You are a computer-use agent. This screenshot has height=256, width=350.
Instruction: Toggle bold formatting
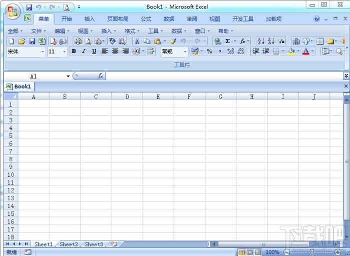click(x=74, y=52)
